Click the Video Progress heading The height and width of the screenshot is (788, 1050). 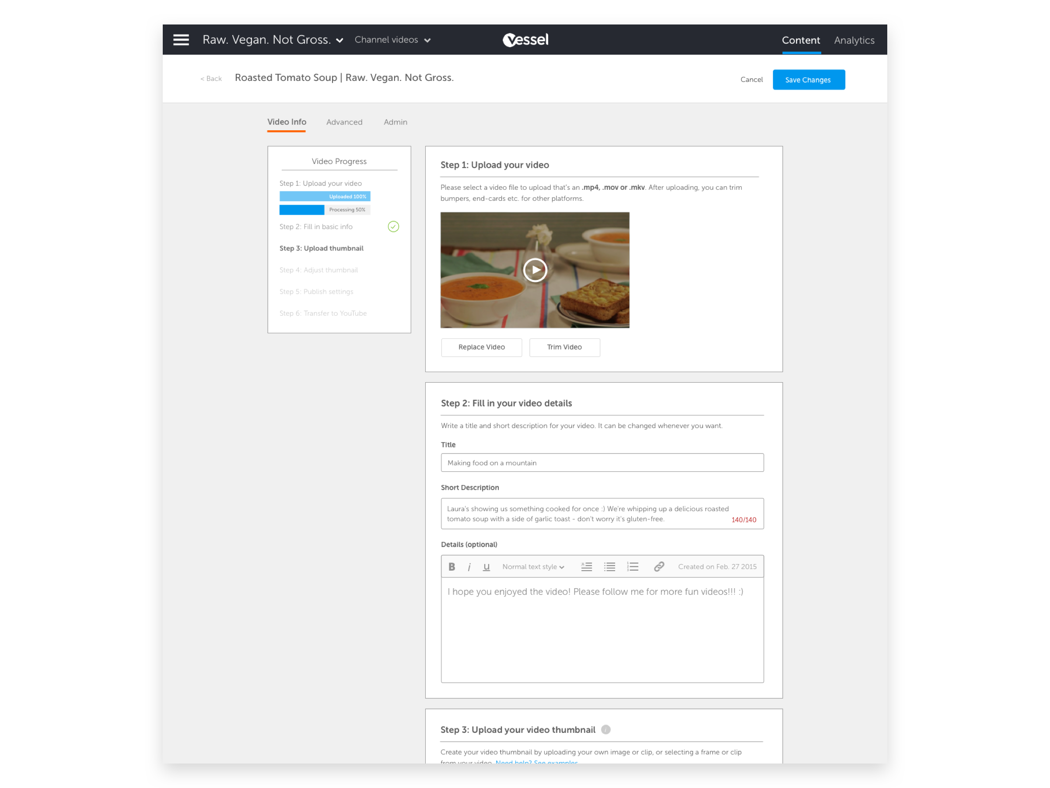(339, 161)
